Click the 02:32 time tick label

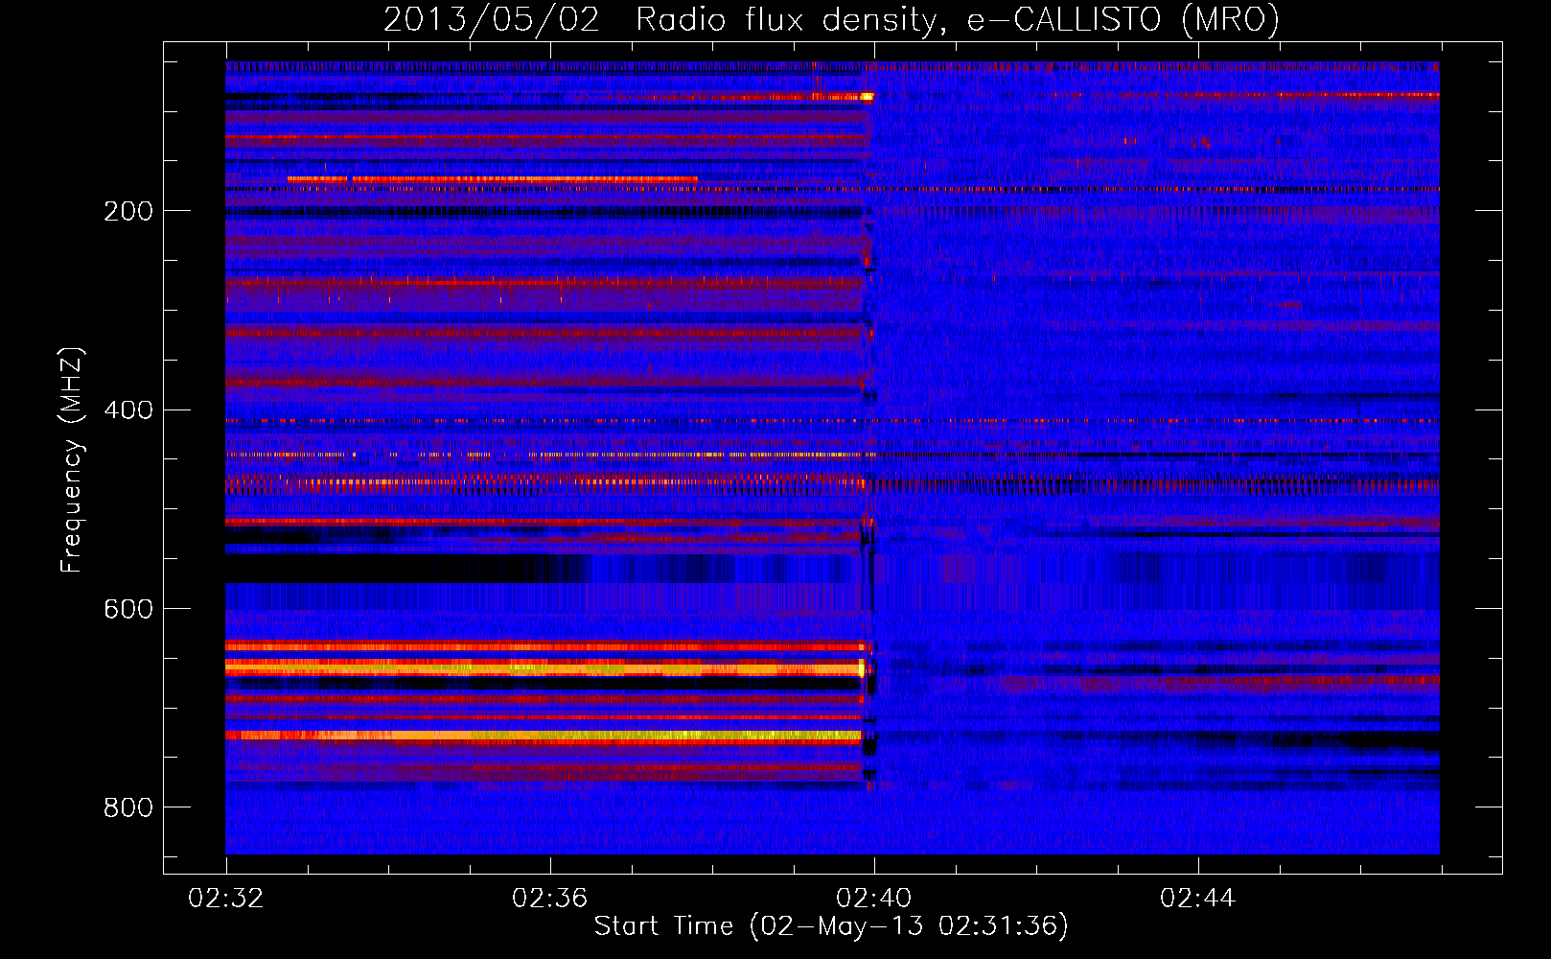tap(226, 899)
